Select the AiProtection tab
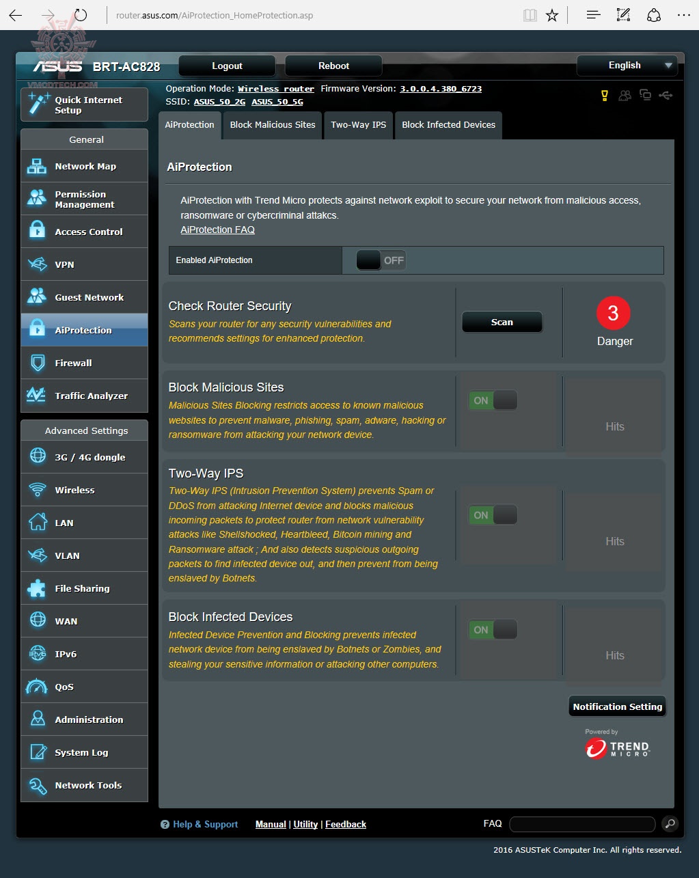 [189, 125]
